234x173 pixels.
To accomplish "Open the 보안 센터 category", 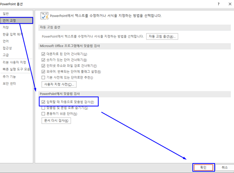I will (9, 84).
